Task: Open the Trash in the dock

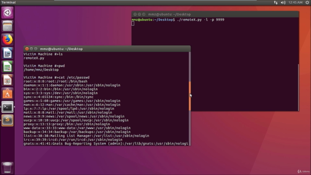Action: pos(7,168)
